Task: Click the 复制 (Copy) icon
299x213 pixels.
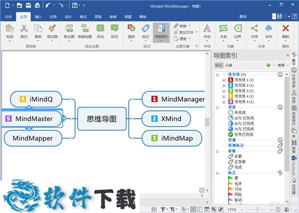Action: (38, 28)
